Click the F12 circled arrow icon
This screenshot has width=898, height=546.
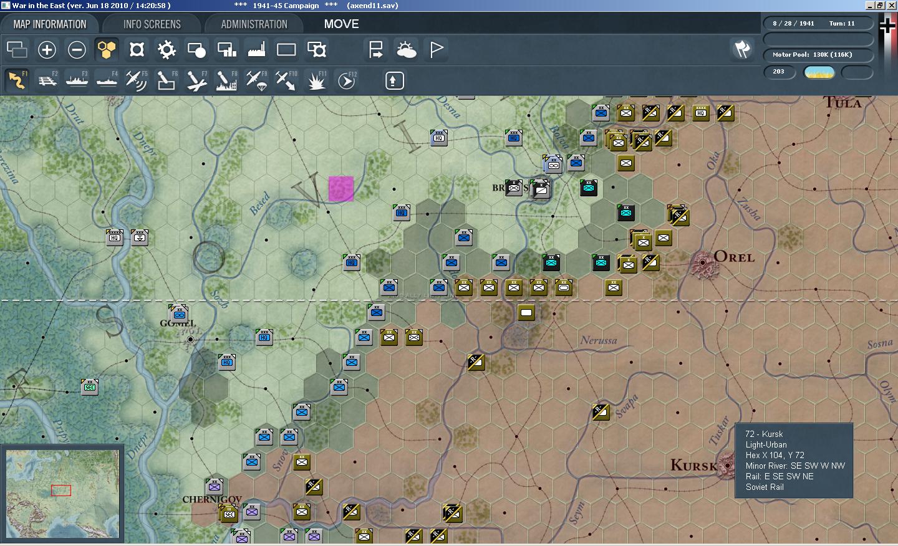tap(346, 80)
